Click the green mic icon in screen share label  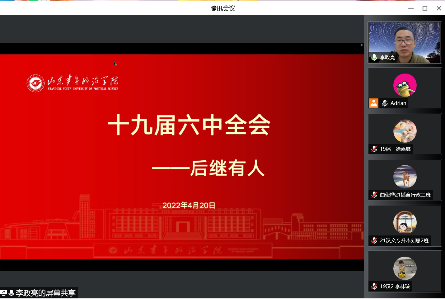click(x=11, y=293)
